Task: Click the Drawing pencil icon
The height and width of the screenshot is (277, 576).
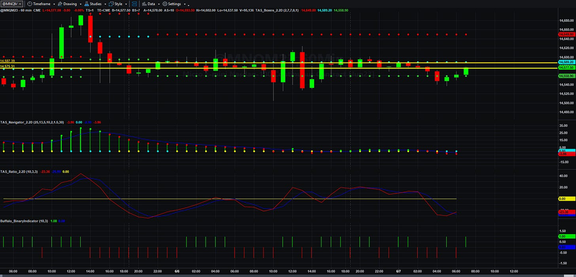Action: (60, 4)
